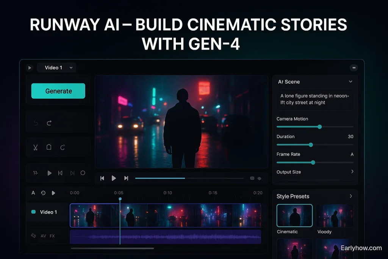Click the FX effects icon on audio track
This screenshot has height=259, width=388.
(52, 236)
